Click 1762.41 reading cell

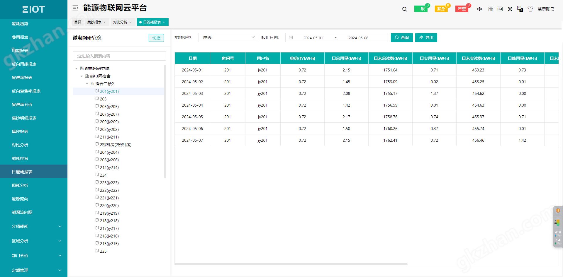point(390,140)
